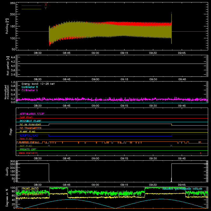Image resolution: width=211 pixels, height=211 pixels.
Task: Click the red SAA_FLAG label
Action: [26, 139]
